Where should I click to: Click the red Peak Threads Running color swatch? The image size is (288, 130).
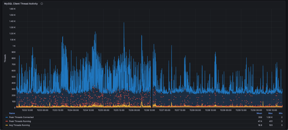click(7, 121)
